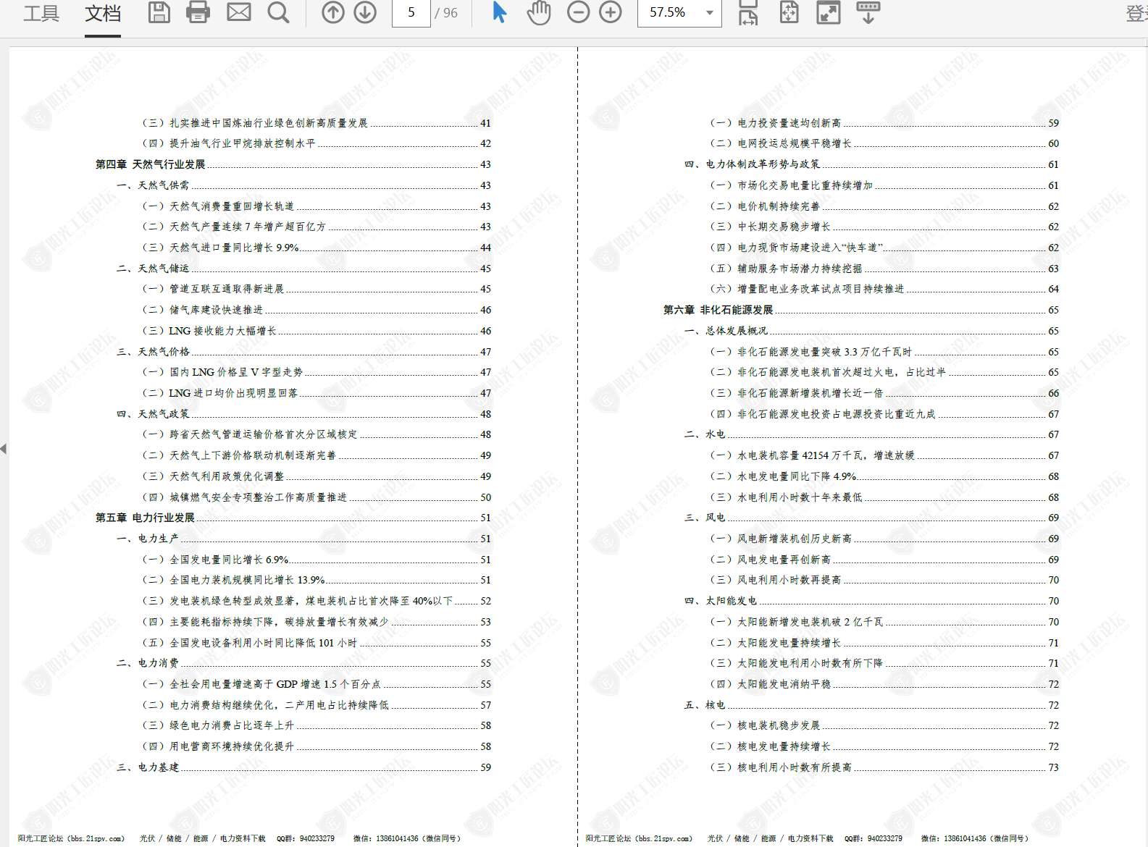Click TOC entry 三、天然气价格
The height and width of the screenshot is (847, 1148).
303,352
